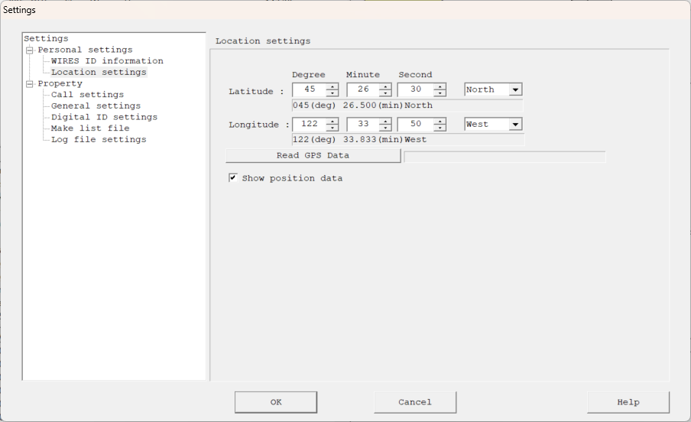Image resolution: width=691 pixels, height=422 pixels.
Task: Decrease latitude minute with down arrow
Action: point(385,93)
